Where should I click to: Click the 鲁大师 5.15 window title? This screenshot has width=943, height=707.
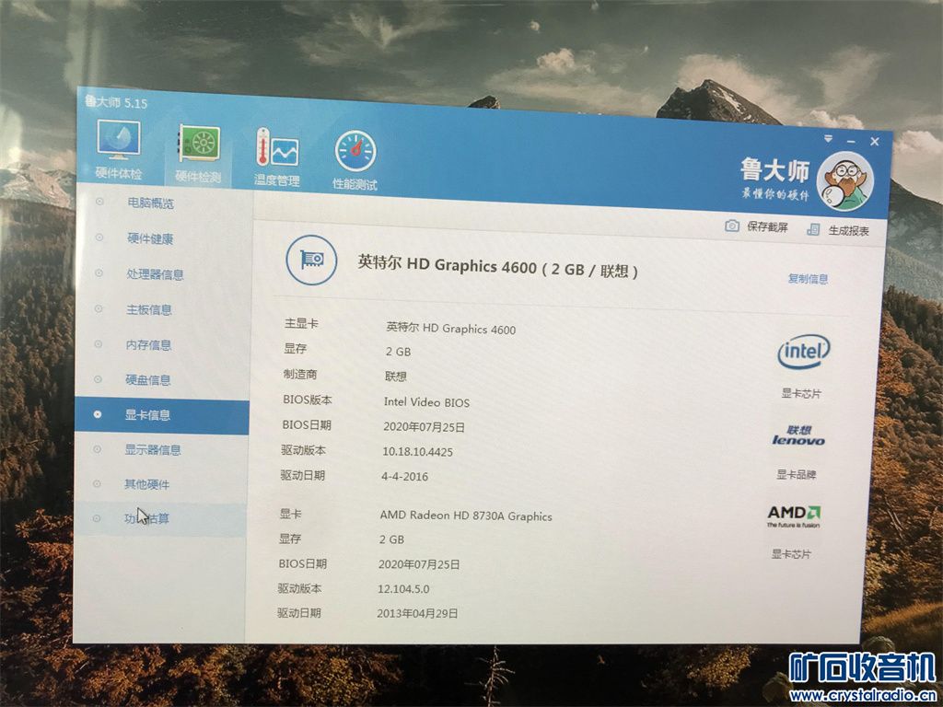[x=116, y=101]
